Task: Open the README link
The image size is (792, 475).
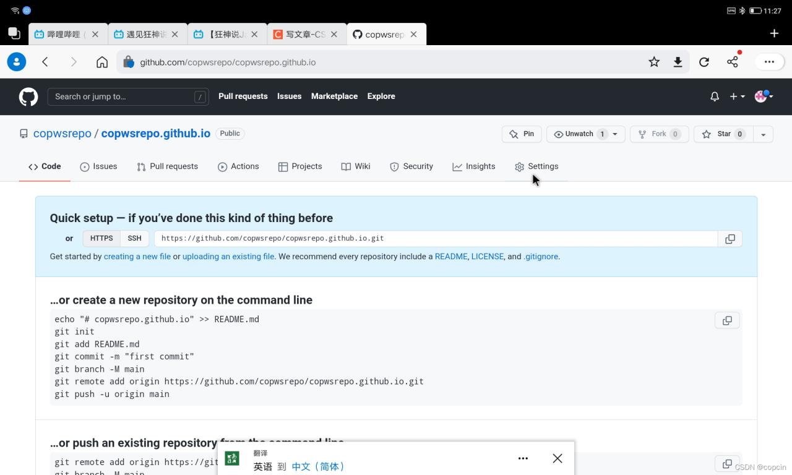Action: 451,257
